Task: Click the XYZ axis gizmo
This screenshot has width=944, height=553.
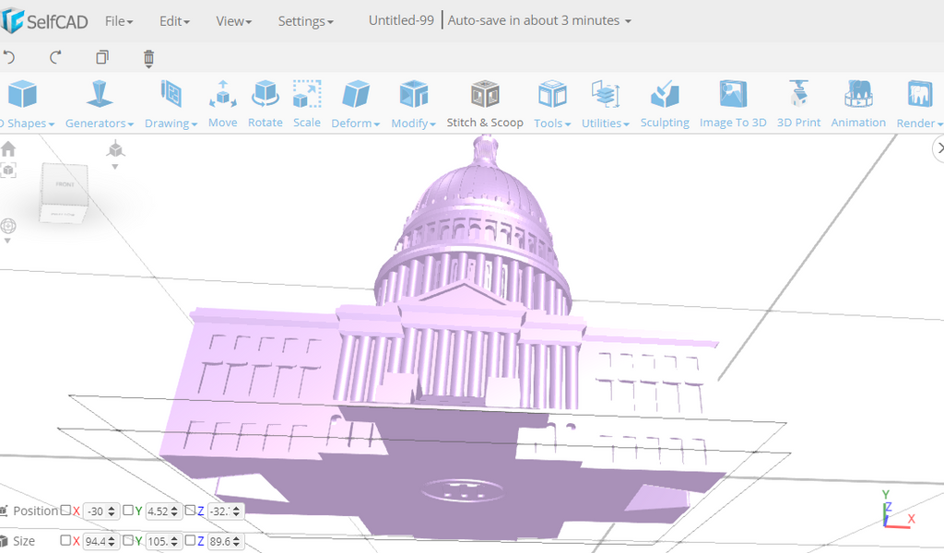Action: tap(897, 511)
